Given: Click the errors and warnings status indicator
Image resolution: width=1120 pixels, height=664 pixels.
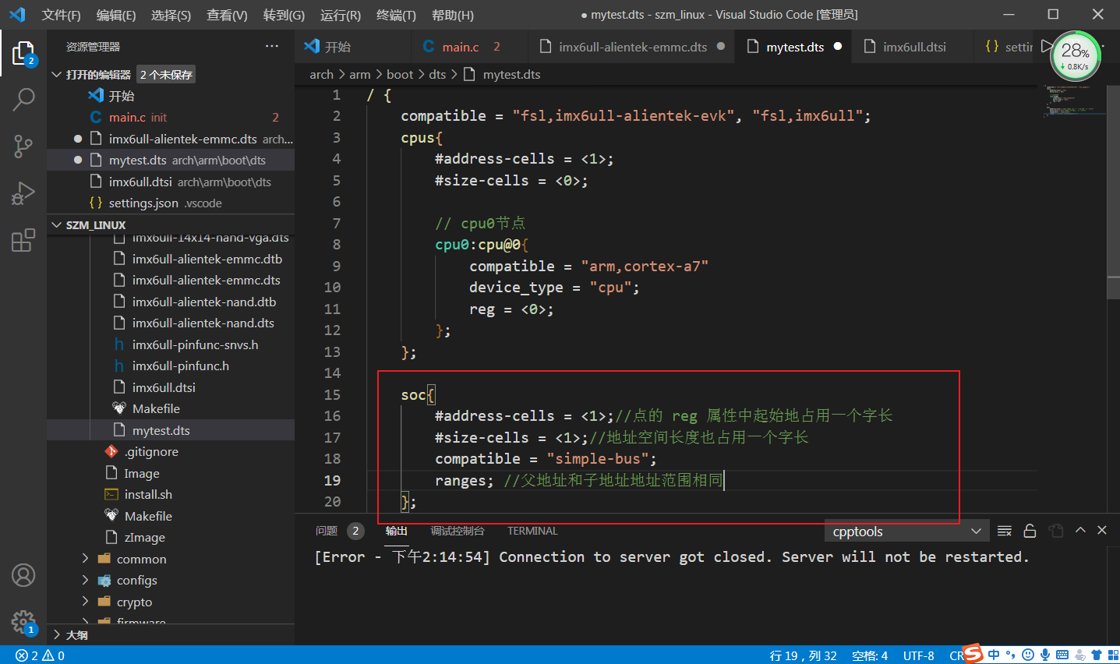Looking at the screenshot, I should point(41,655).
